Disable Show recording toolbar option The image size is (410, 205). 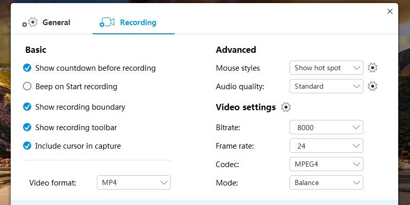tap(28, 127)
